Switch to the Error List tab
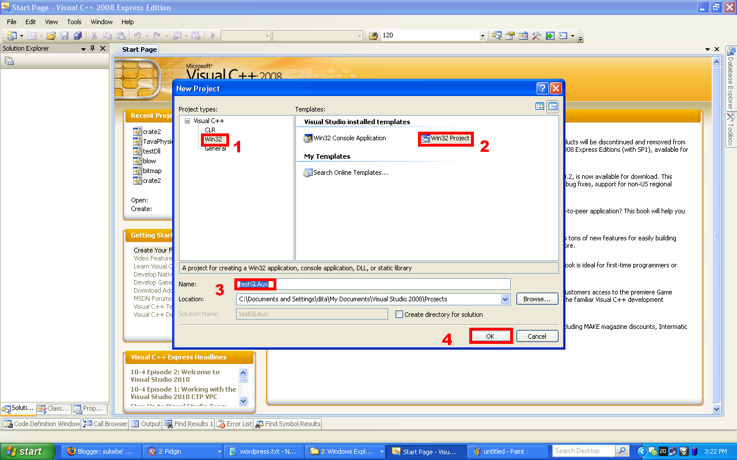This screenshot has width=737, height=460. tap(235, 424)
